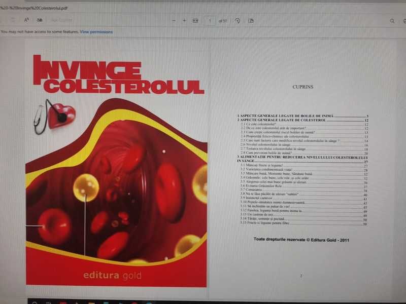Click the taskbar search icon
The image size is (406, 304).
pyautogui.click(x=35, y=302)
